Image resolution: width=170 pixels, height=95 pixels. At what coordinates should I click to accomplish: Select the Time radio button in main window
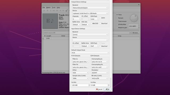117,15
